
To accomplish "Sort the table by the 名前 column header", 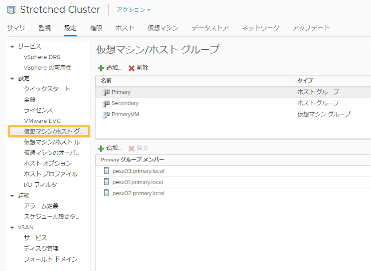I will (x=194, y=81).
